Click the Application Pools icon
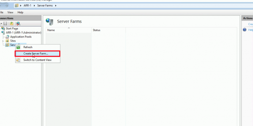The image size is (253, 126). pyautogui.click(x=8, y=37)
